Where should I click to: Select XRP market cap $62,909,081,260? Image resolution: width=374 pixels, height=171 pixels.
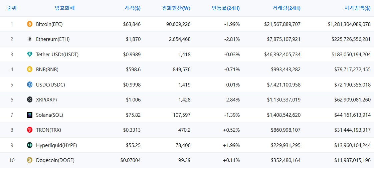[x=353, y=100]
